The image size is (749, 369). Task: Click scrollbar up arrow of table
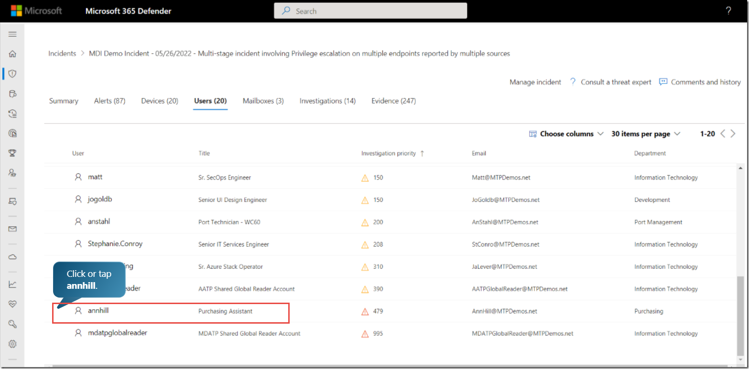[x=740, y=168]
